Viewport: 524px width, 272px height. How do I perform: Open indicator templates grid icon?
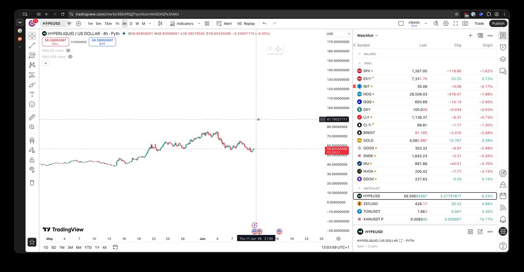click(x=207, y=24)
